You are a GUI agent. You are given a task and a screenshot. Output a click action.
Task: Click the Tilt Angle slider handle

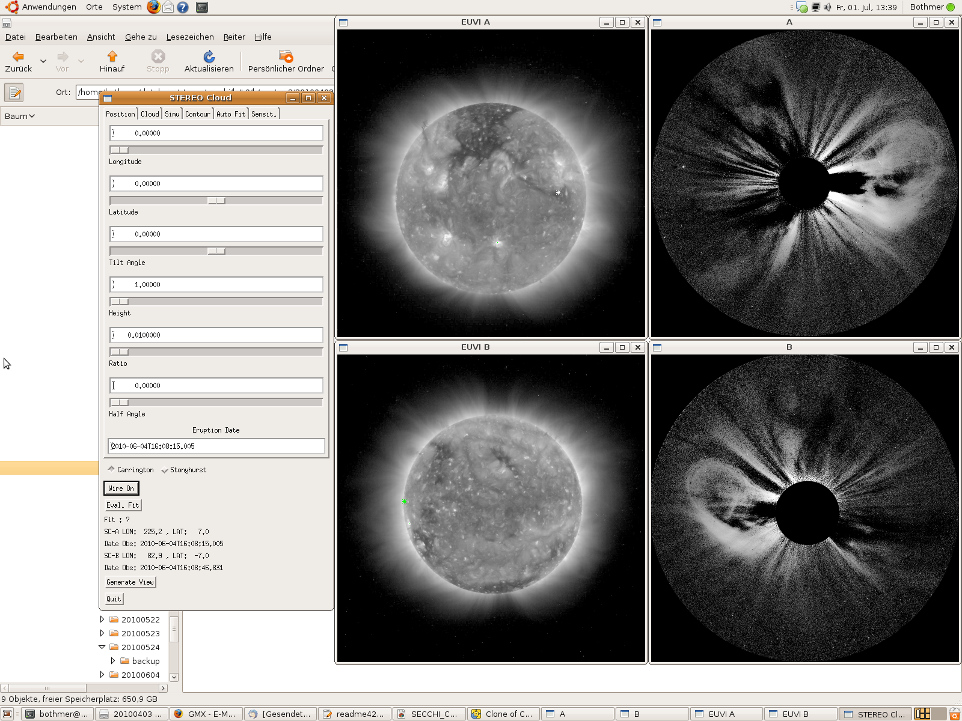pyautogui.click(x=216, y=251)
